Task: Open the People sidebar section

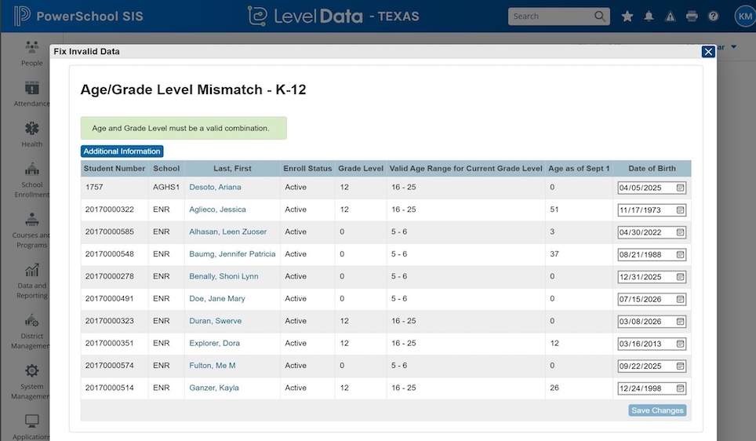Action: point(32,53)
